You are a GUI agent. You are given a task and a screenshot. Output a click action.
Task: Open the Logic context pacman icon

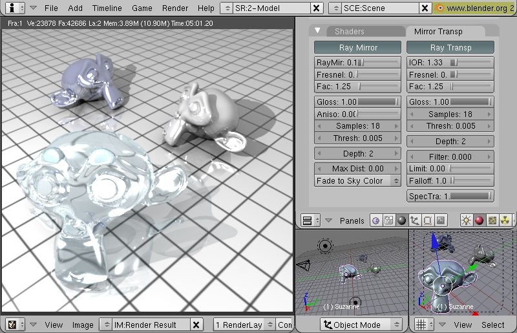pyautogui.click(x=375, y=220)
